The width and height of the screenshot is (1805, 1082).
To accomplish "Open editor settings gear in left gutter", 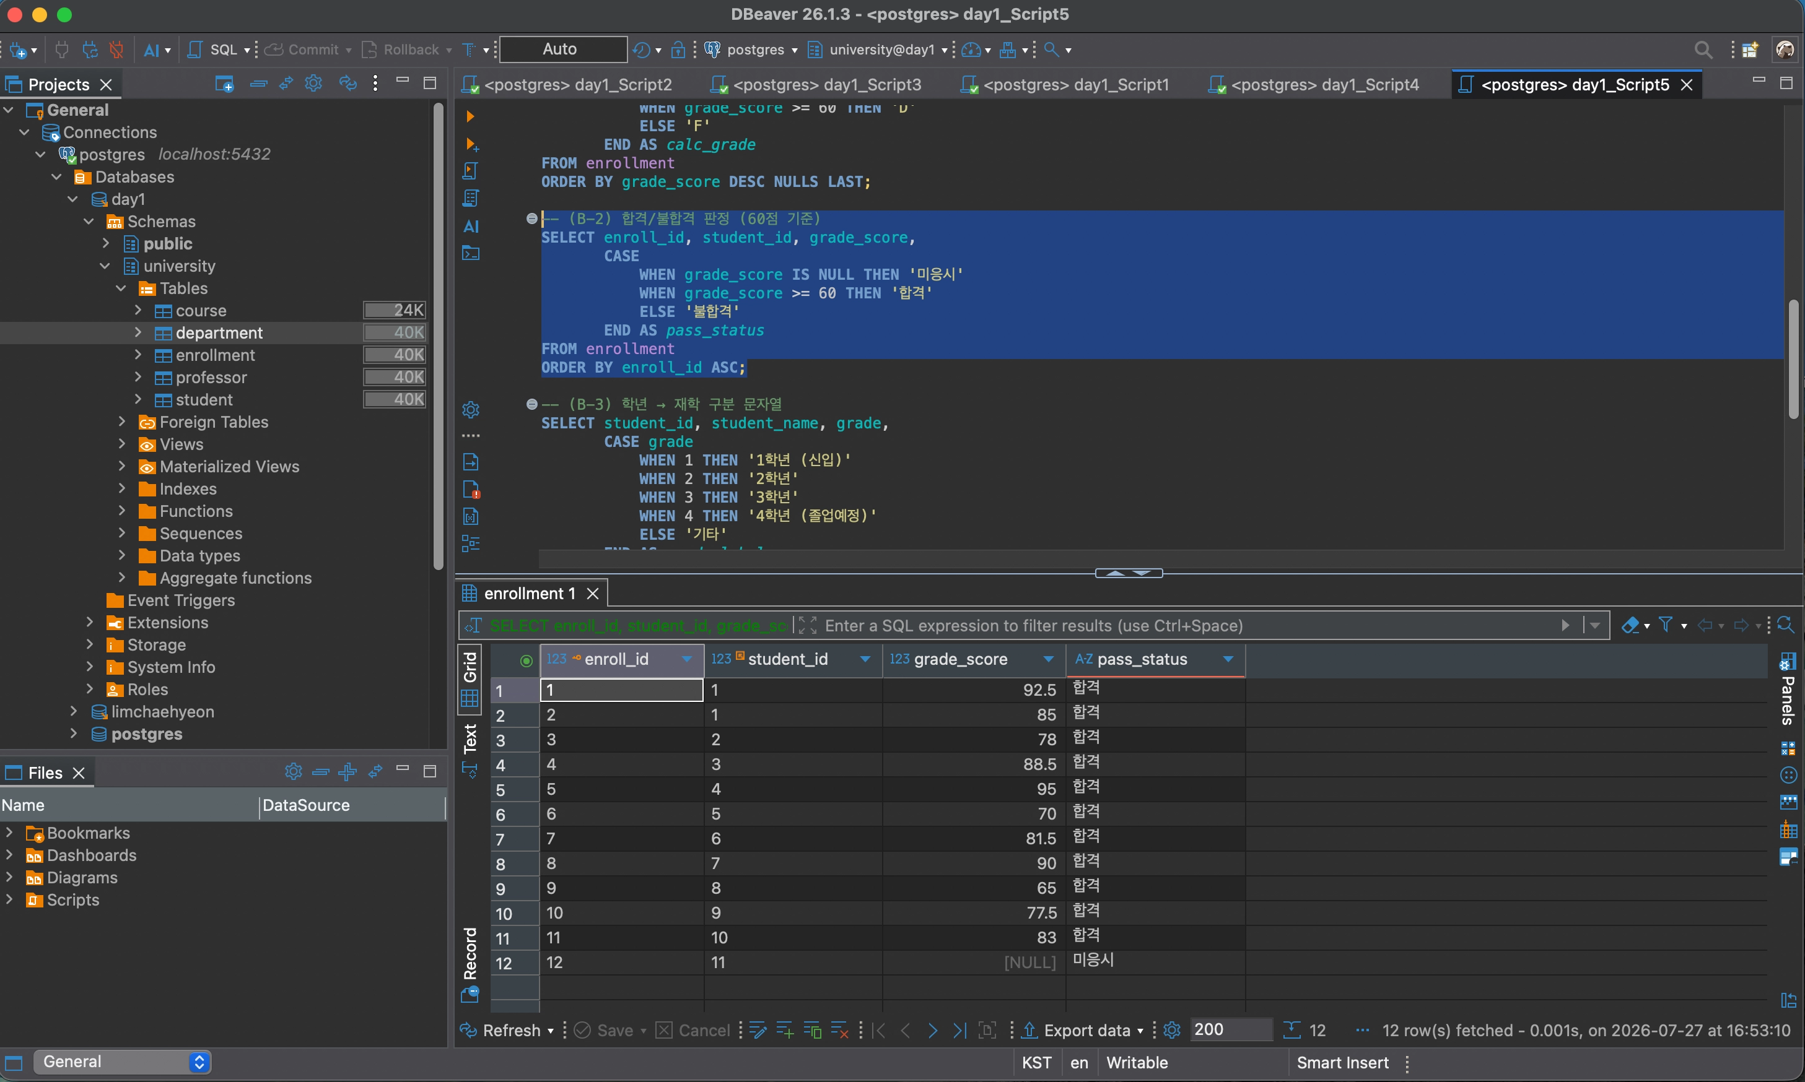I will (471, 409).
